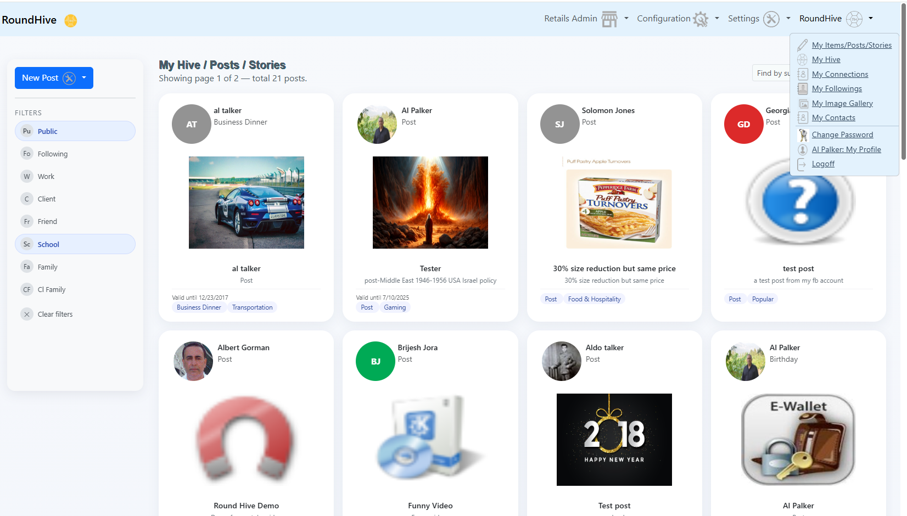Choose My Followings menu entry

click(x=837, y=88)
